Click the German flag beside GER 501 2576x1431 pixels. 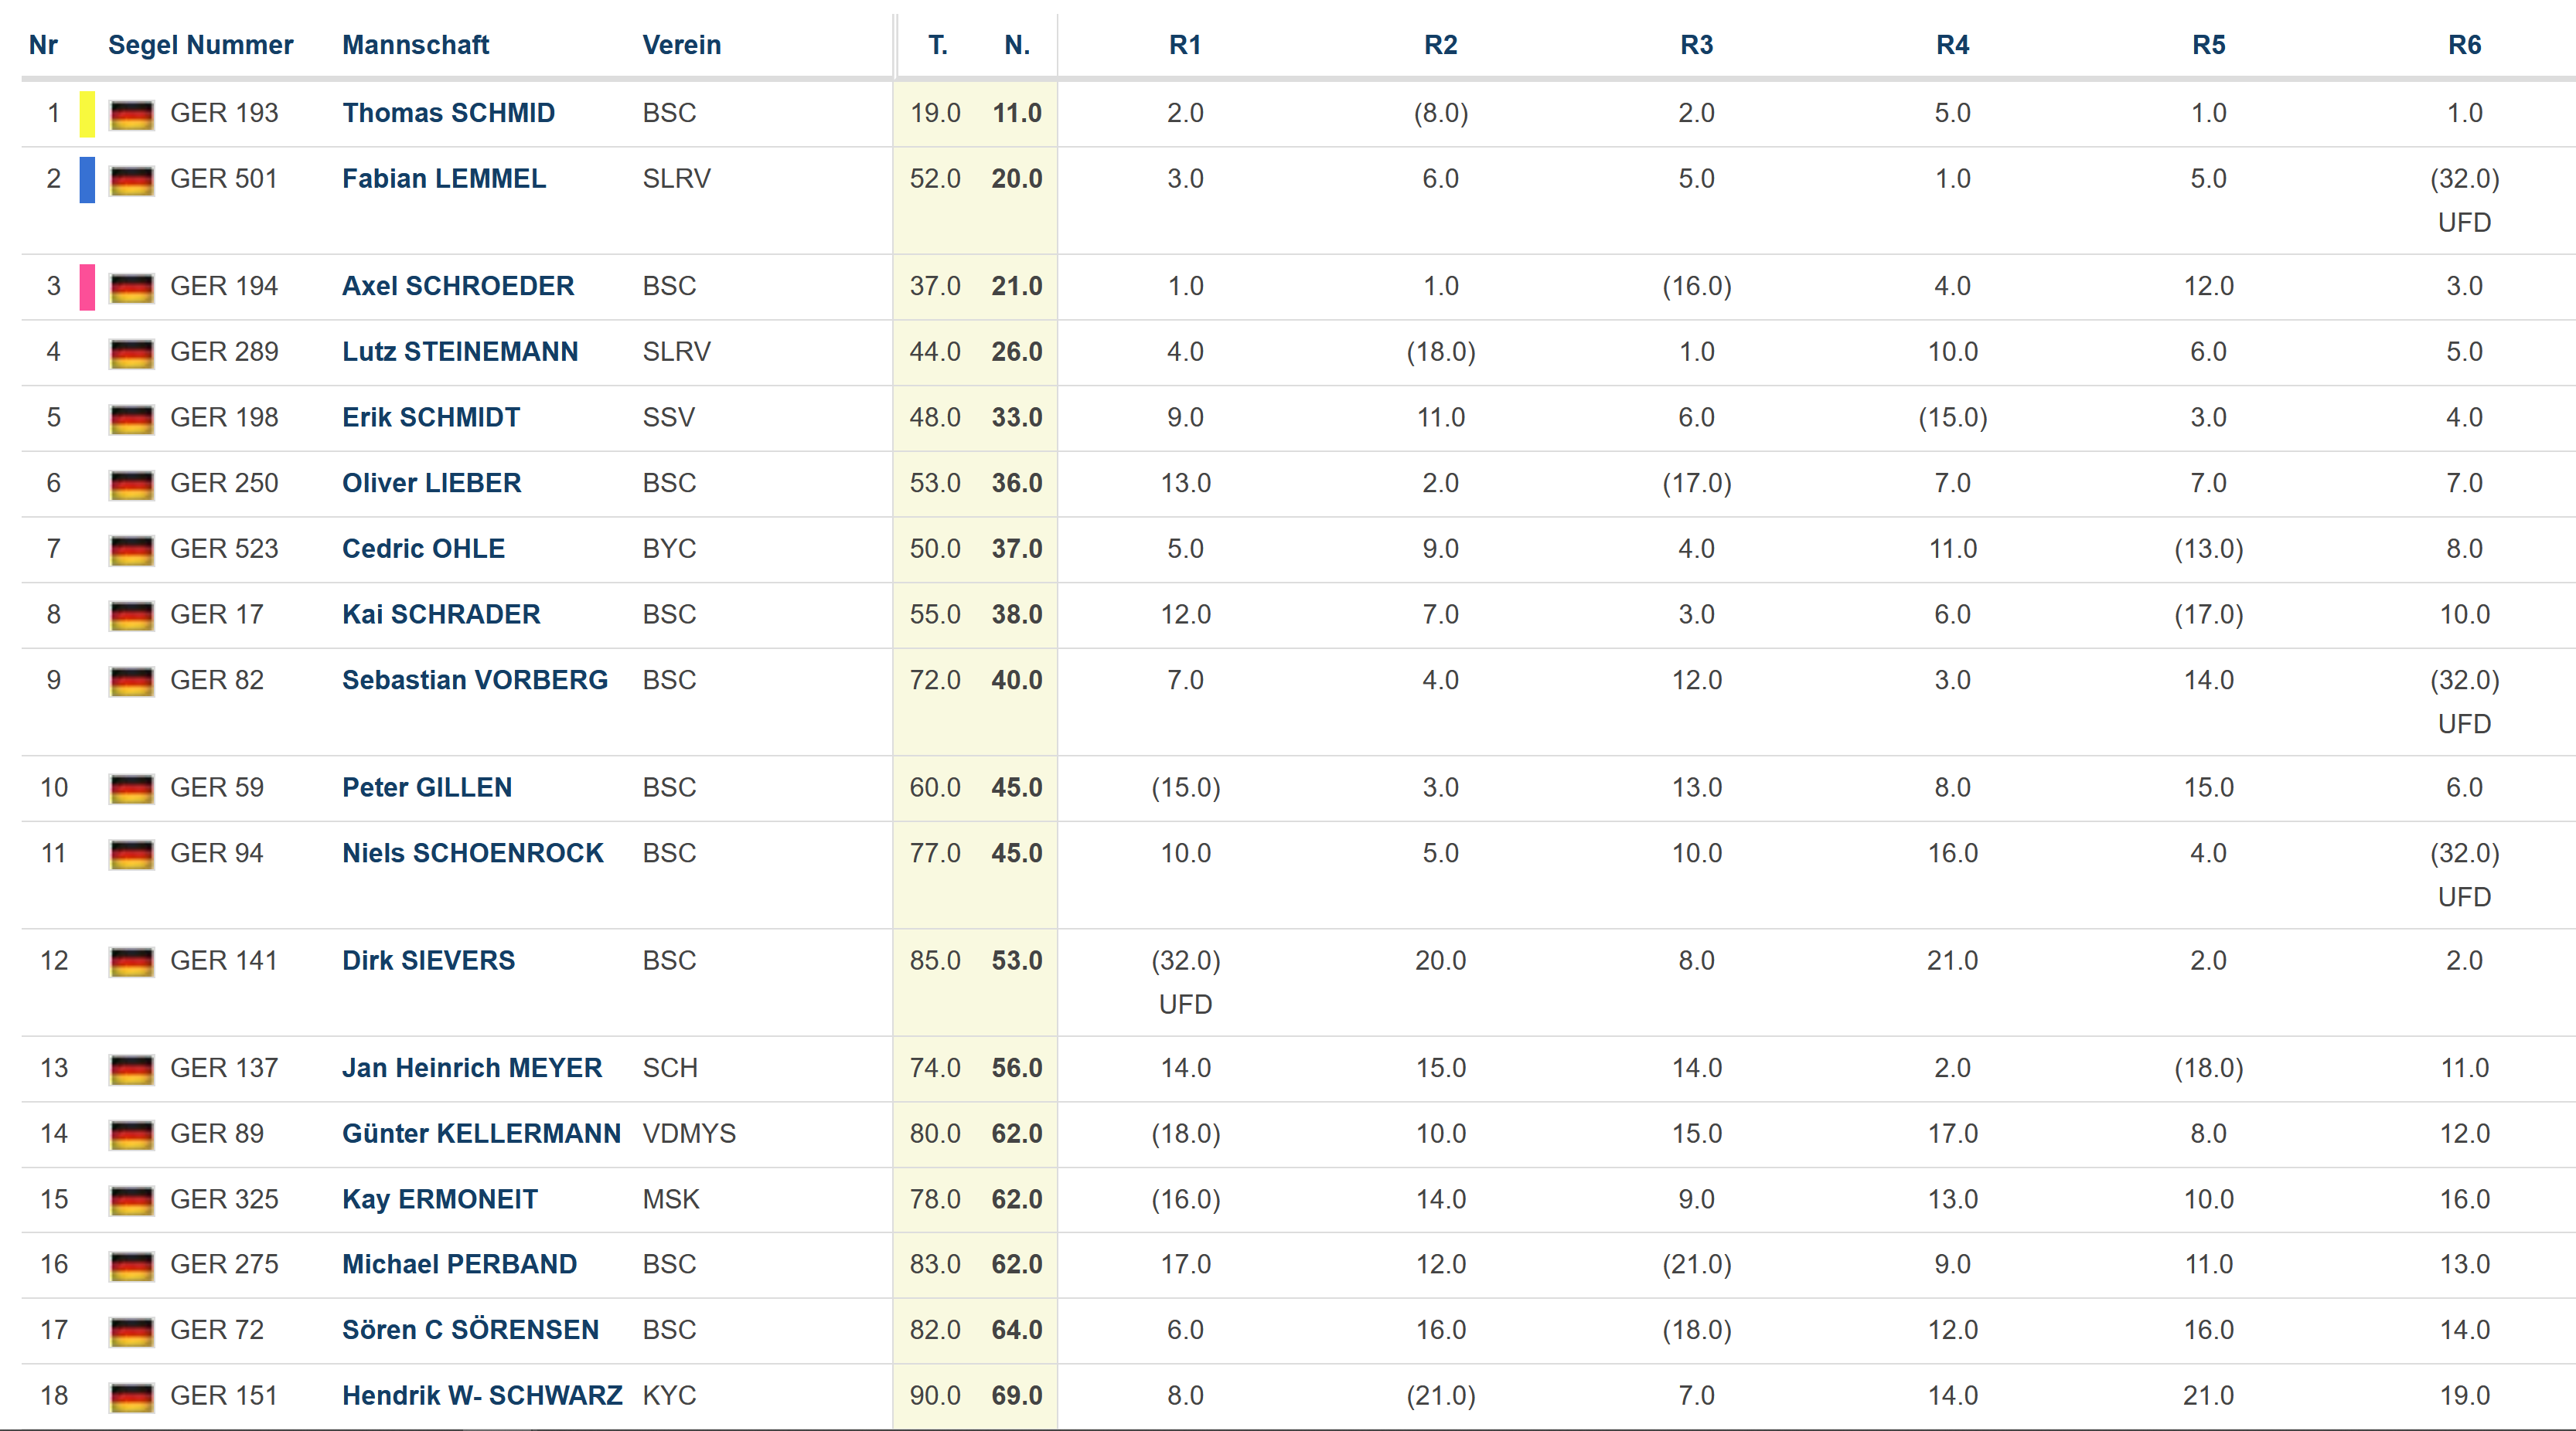131,180
